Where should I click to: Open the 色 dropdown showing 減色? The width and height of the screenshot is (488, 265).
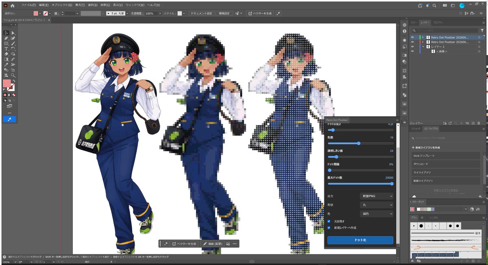377,214
